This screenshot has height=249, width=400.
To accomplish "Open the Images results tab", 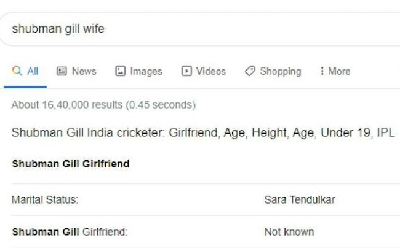I will click(146, 71).
